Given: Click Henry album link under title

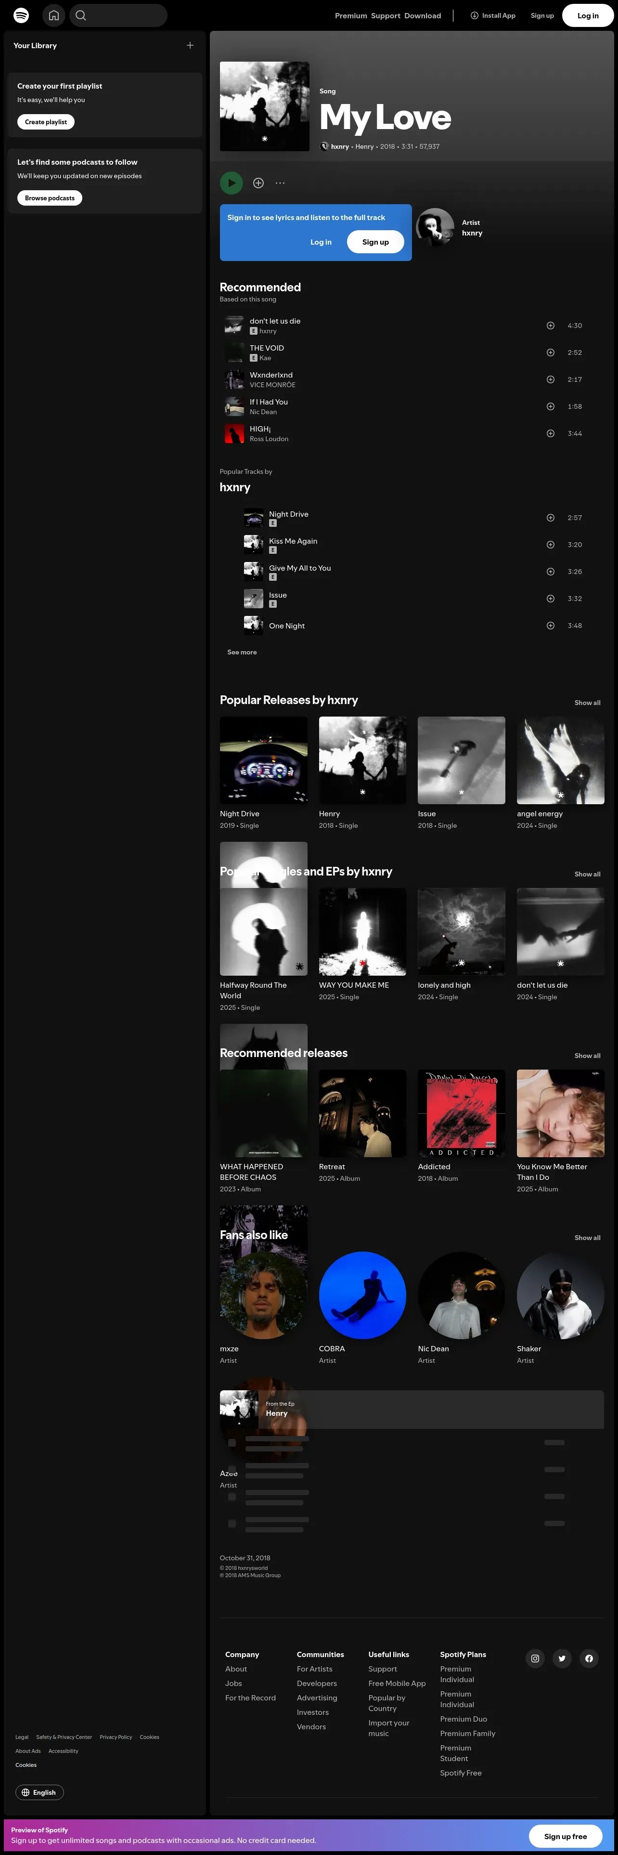Looking at the screenshot, I should tap(364, 146).
